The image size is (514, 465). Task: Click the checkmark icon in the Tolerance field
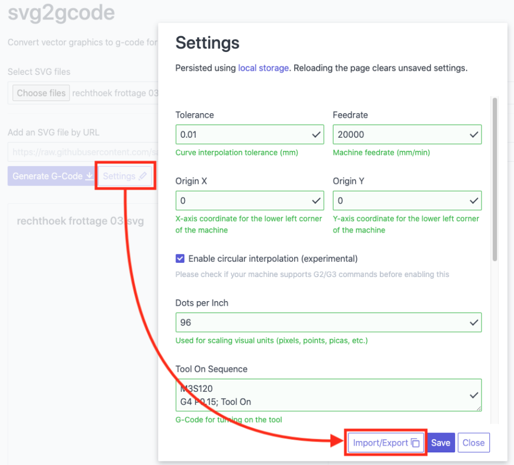(x=316, y=134)
